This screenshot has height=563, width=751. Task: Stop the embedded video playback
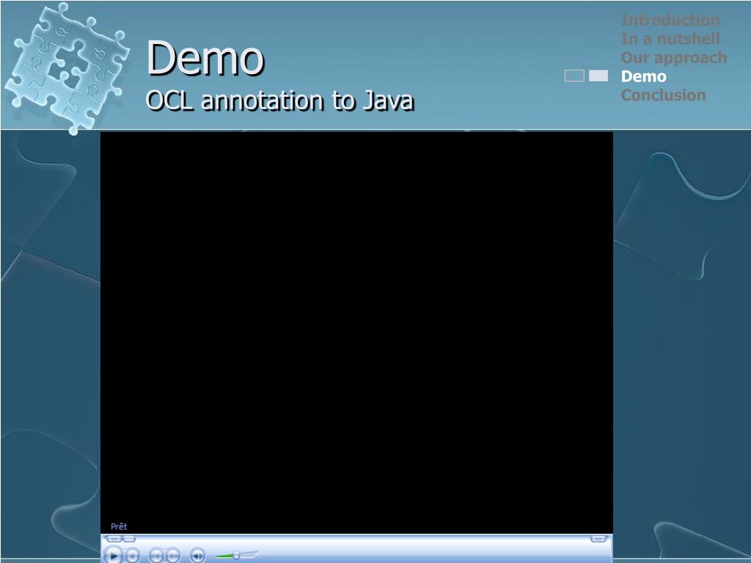tap(133, 556)
